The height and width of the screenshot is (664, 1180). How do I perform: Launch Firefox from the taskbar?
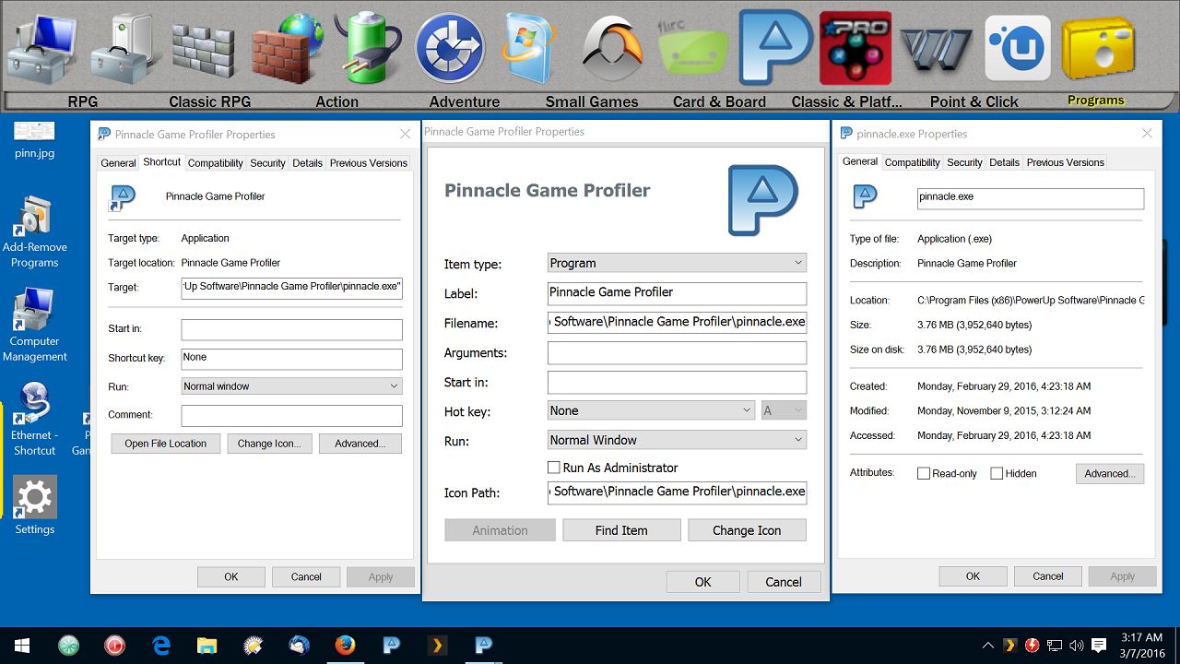pyautogui.click(x=345, y=646)
